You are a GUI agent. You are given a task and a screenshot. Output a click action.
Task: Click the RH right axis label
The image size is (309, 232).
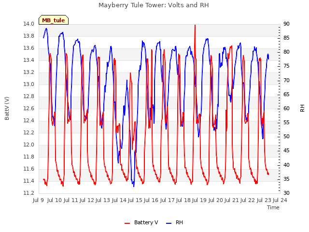click(302, 108)
